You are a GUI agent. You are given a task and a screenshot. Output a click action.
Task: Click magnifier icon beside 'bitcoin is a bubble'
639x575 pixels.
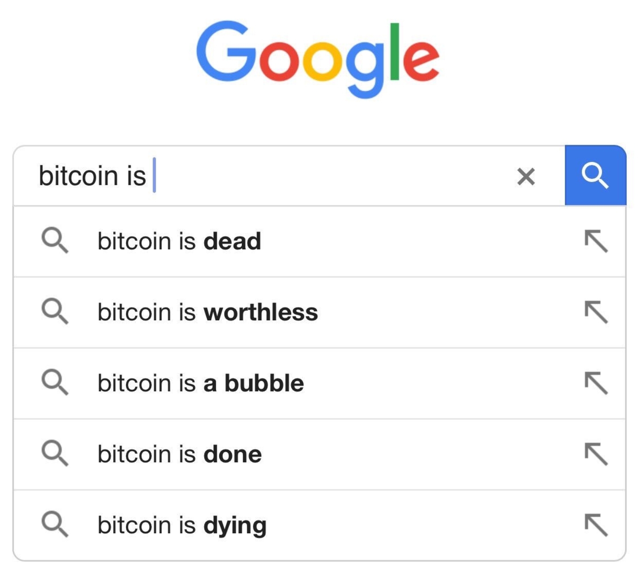click(x=55, y=382)
